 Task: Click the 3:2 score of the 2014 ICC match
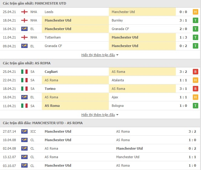[x=192, y=131]
